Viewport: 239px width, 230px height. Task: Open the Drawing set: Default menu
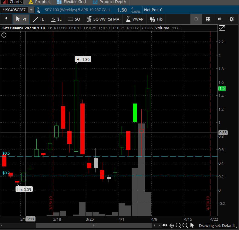[x=218, y=225]
